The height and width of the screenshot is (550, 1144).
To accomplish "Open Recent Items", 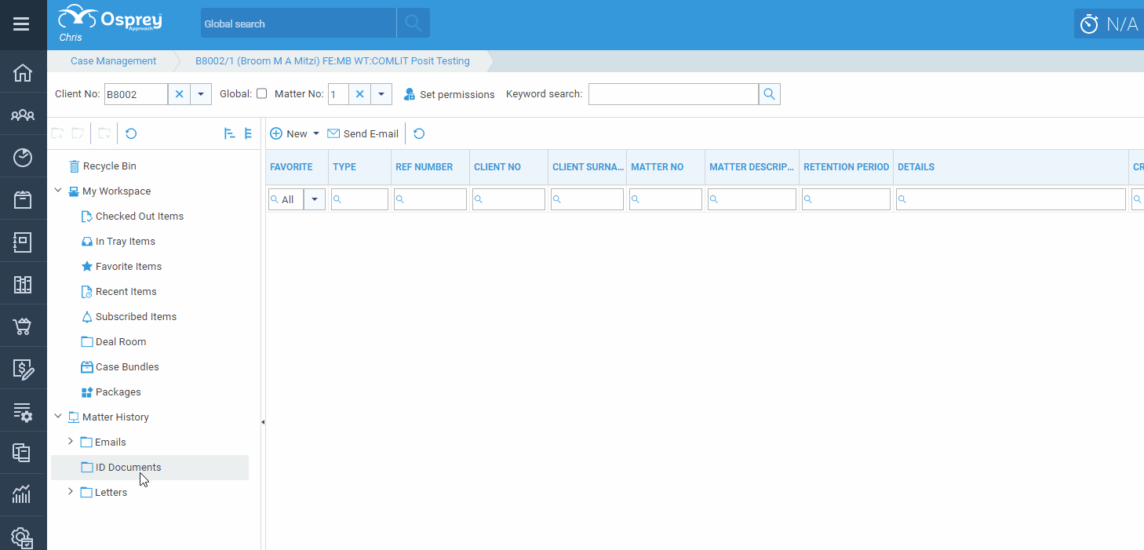I will pyautogui.click(x=119, y=291).
